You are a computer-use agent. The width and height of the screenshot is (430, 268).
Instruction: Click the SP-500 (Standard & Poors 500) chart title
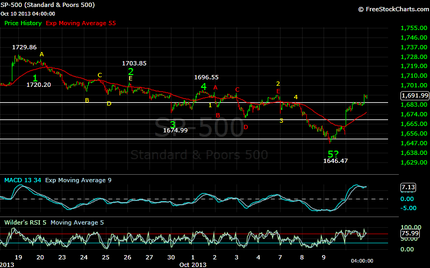click(x=47, y=5)
